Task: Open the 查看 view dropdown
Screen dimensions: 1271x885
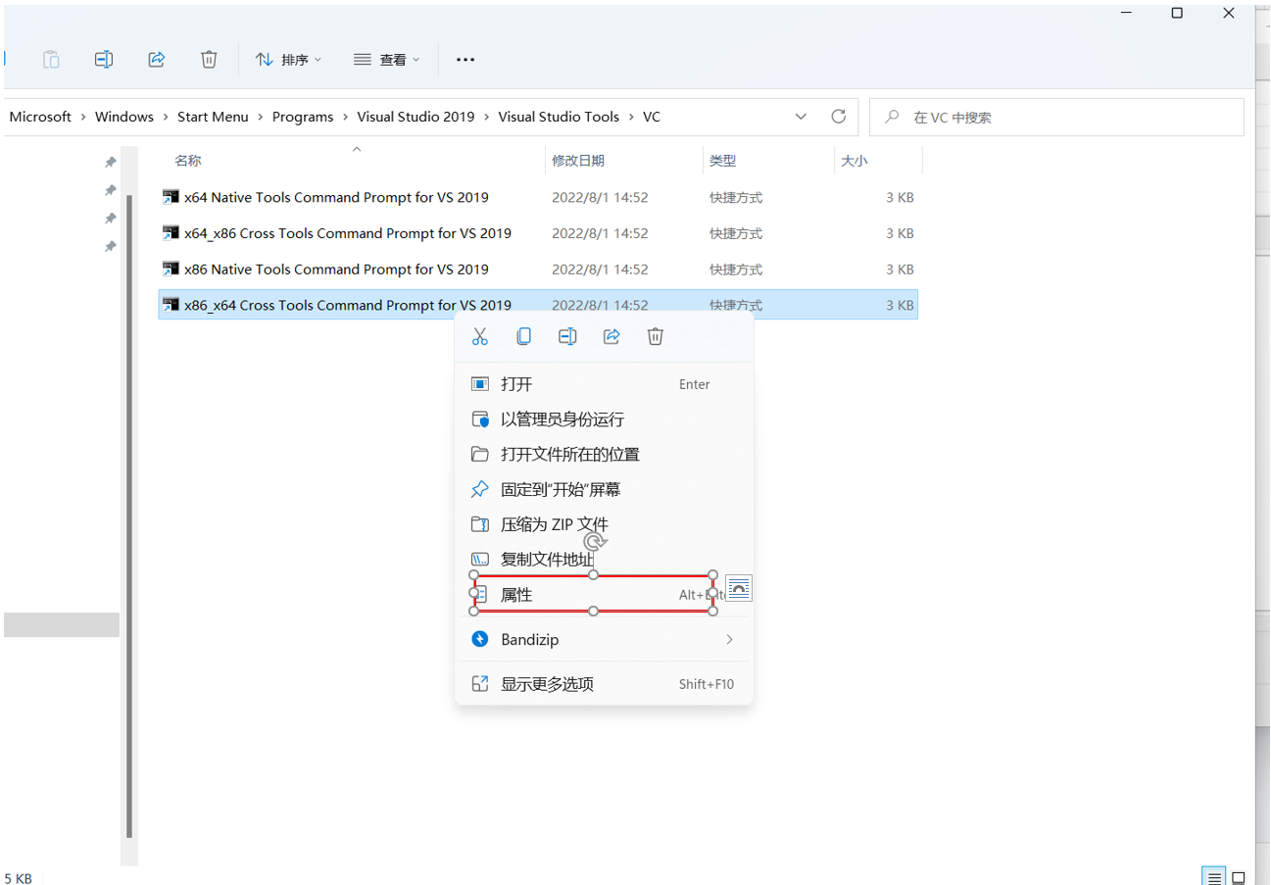Action: point(386,60)
